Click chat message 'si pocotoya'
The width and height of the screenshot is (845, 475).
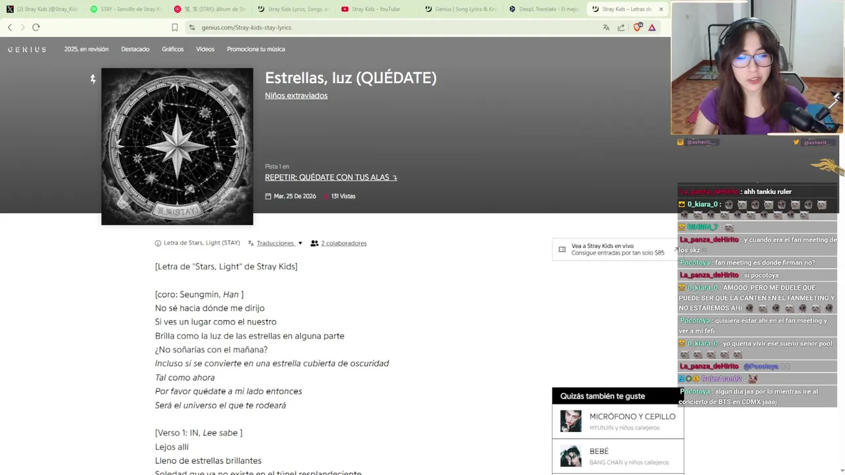coord(760,275)
